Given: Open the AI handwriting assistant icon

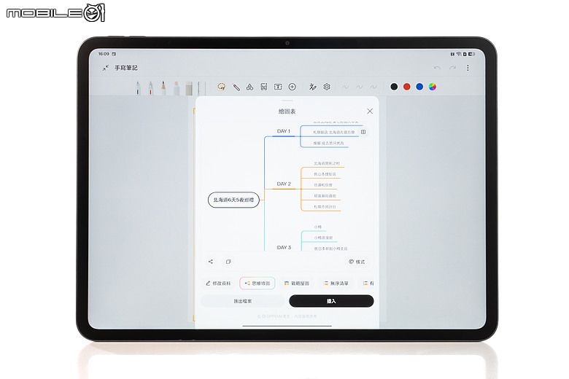Looking at the screenshot, I should (312, 87).
